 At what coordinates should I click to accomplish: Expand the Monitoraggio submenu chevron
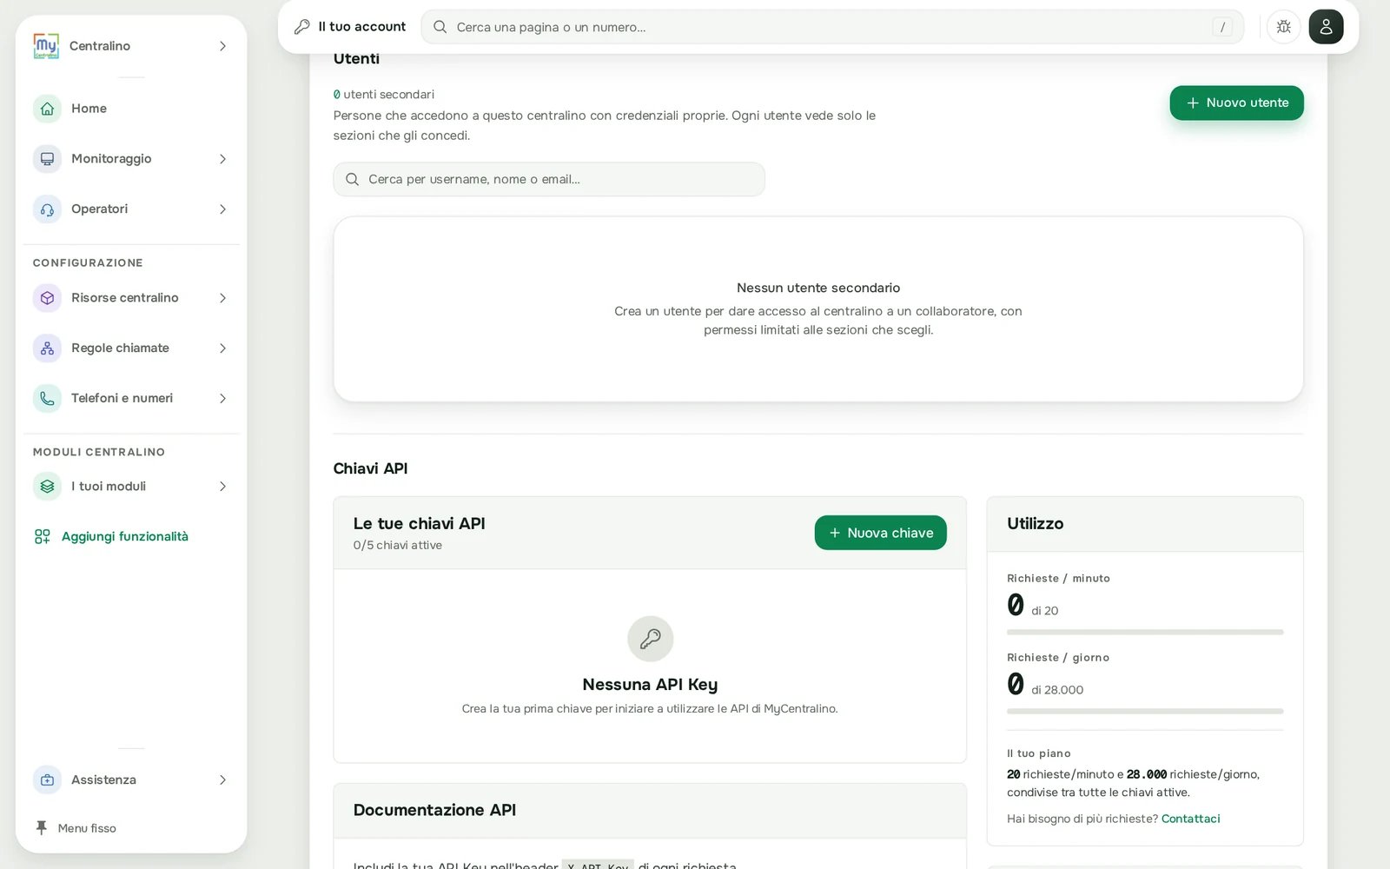coord(222,159)
